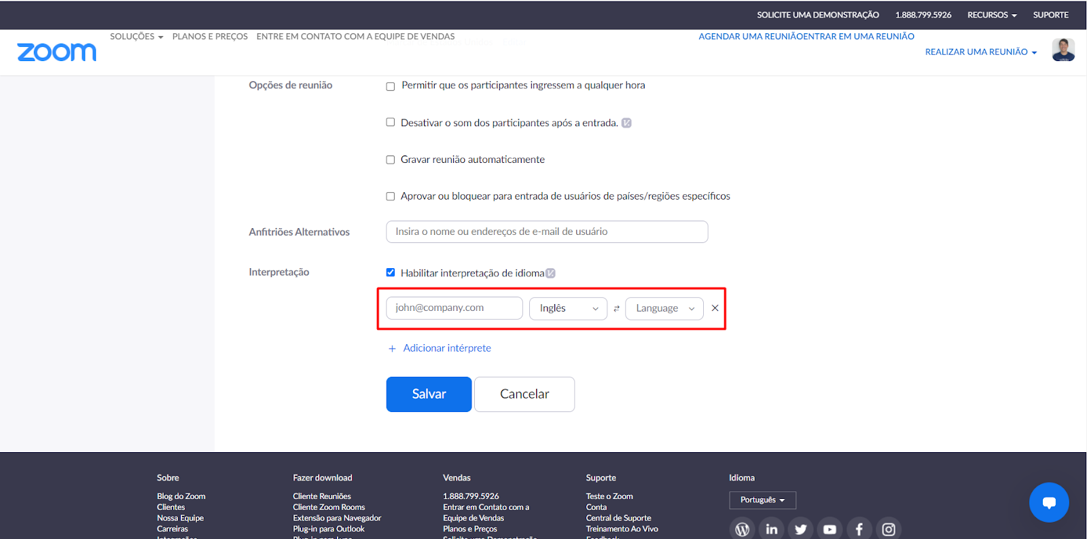Open the WordPress blog icon
This screenshot has width=1087, height=539.
tap(743, 529)
